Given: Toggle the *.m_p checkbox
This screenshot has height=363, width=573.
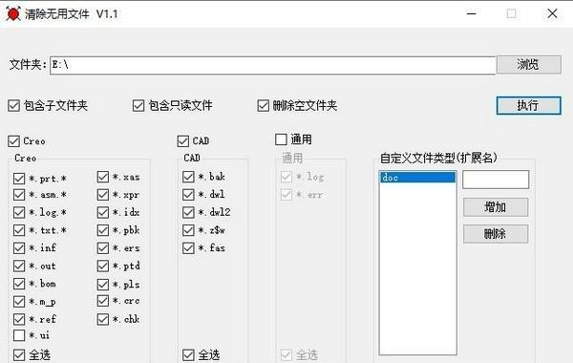Looking at the screenshot, I should (x=19, y=302).
